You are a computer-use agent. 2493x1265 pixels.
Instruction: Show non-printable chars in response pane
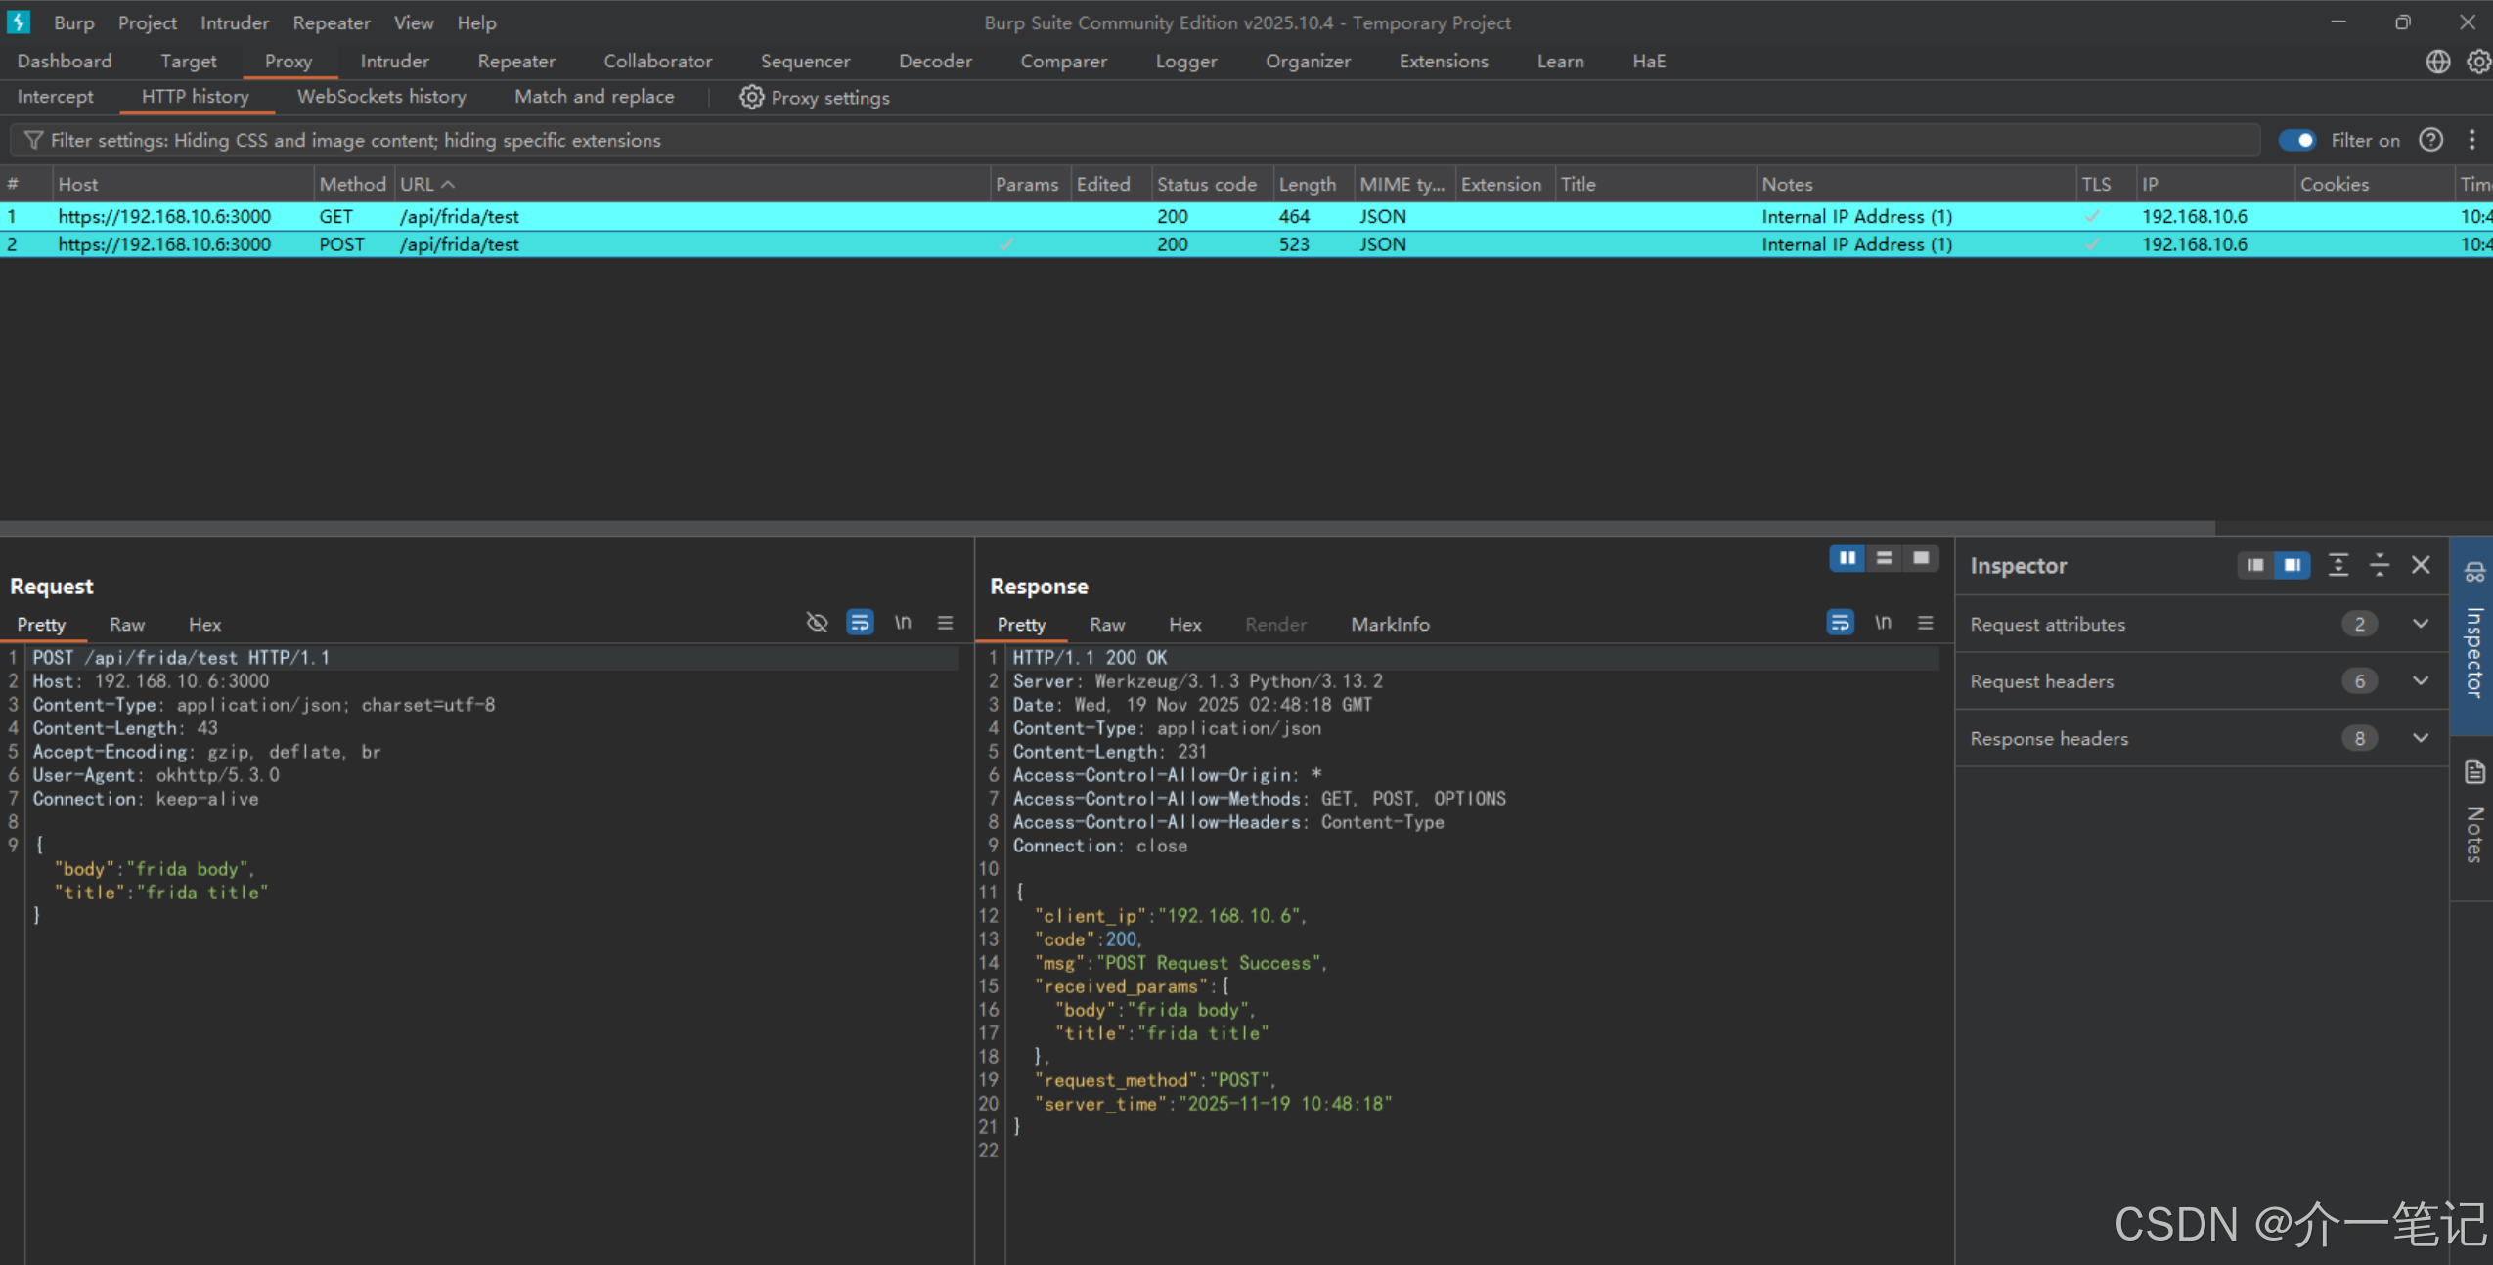coord(1883,623)
